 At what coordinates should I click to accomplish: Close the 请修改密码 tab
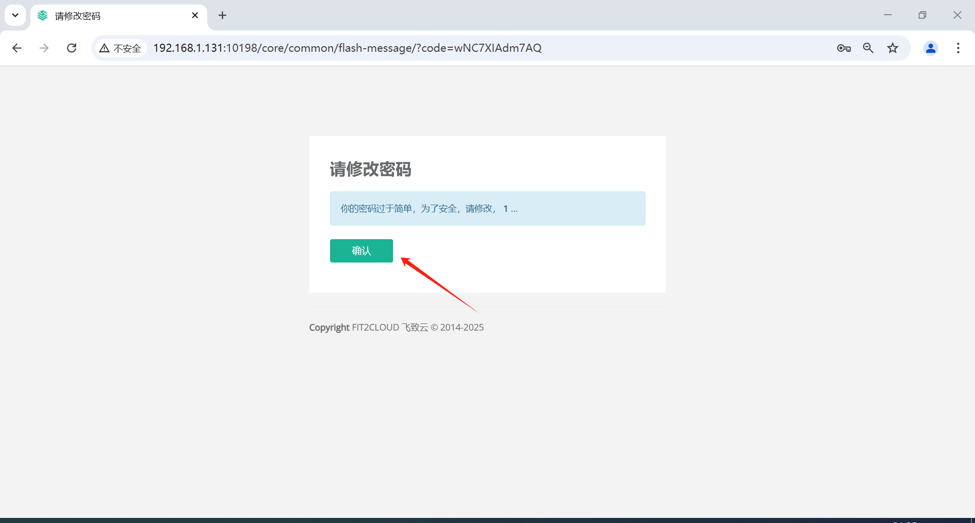coord(195,15)
